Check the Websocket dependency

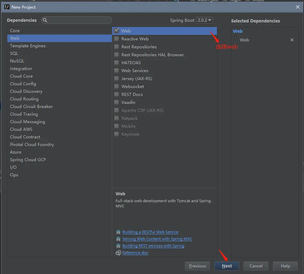pyautogui.click(x=117, y=86)
